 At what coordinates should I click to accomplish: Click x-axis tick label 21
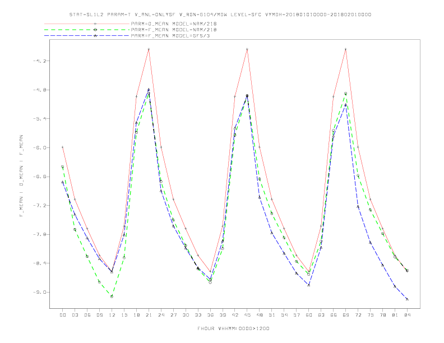pyautogui.click(x=149, y=315)
